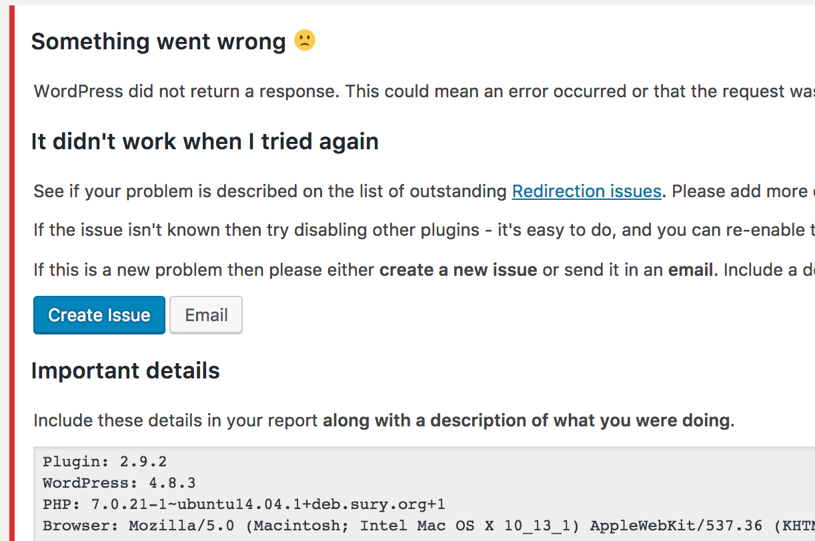Click the Create Issue button

pos(99,315)
